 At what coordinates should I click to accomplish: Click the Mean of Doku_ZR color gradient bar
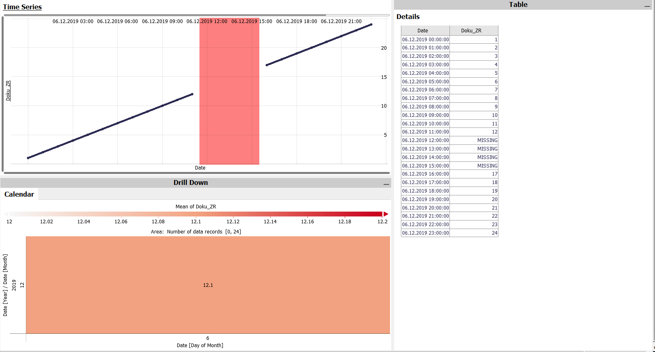point(195,214)
